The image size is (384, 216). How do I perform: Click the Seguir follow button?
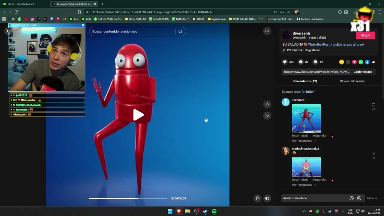pos(365,35)
